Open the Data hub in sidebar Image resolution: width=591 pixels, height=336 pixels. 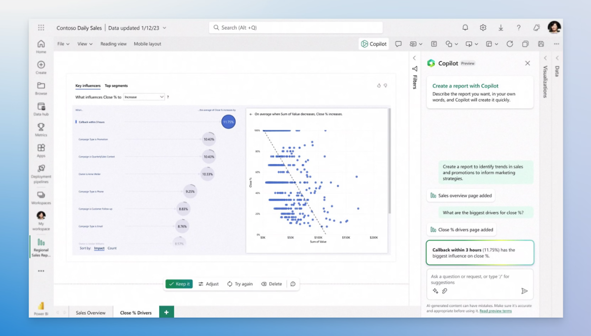tap(41, 109)
